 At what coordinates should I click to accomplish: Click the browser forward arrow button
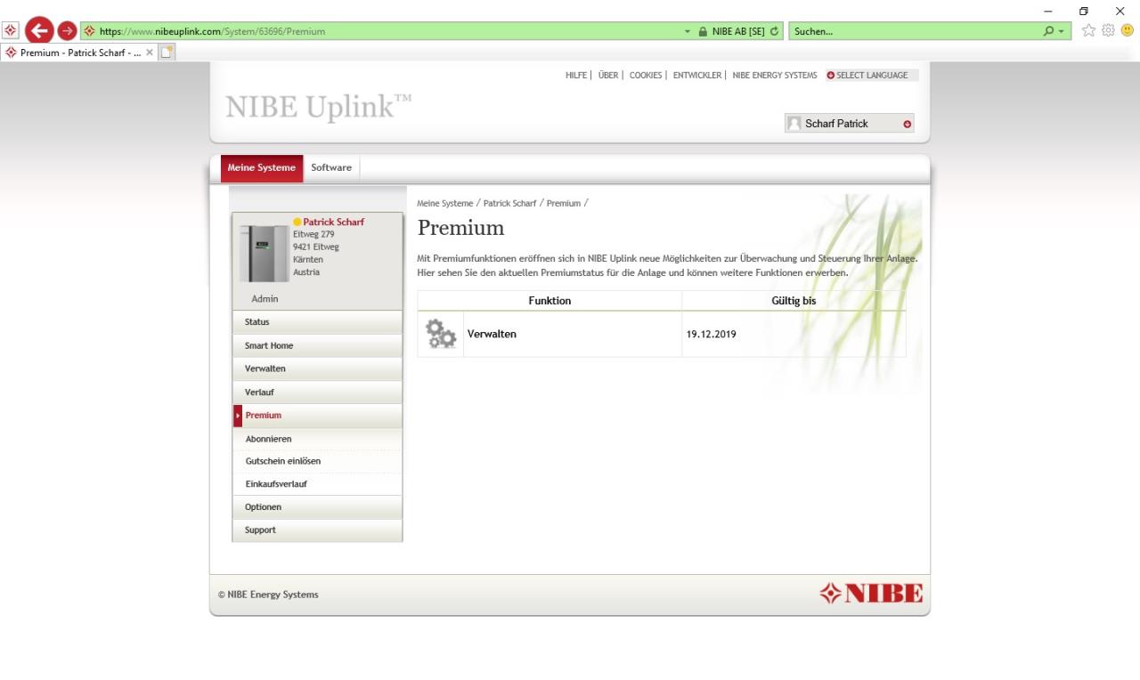[67, 31]
